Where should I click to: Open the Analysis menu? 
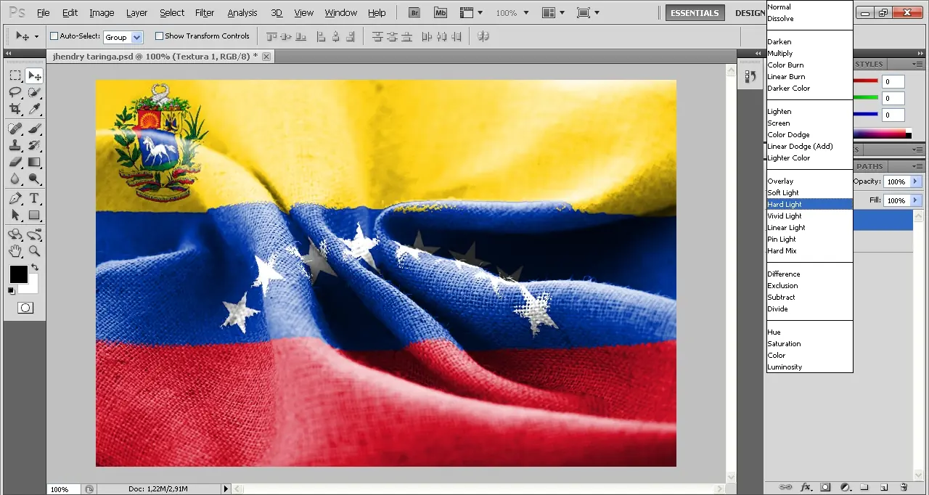tap(242, 13)
